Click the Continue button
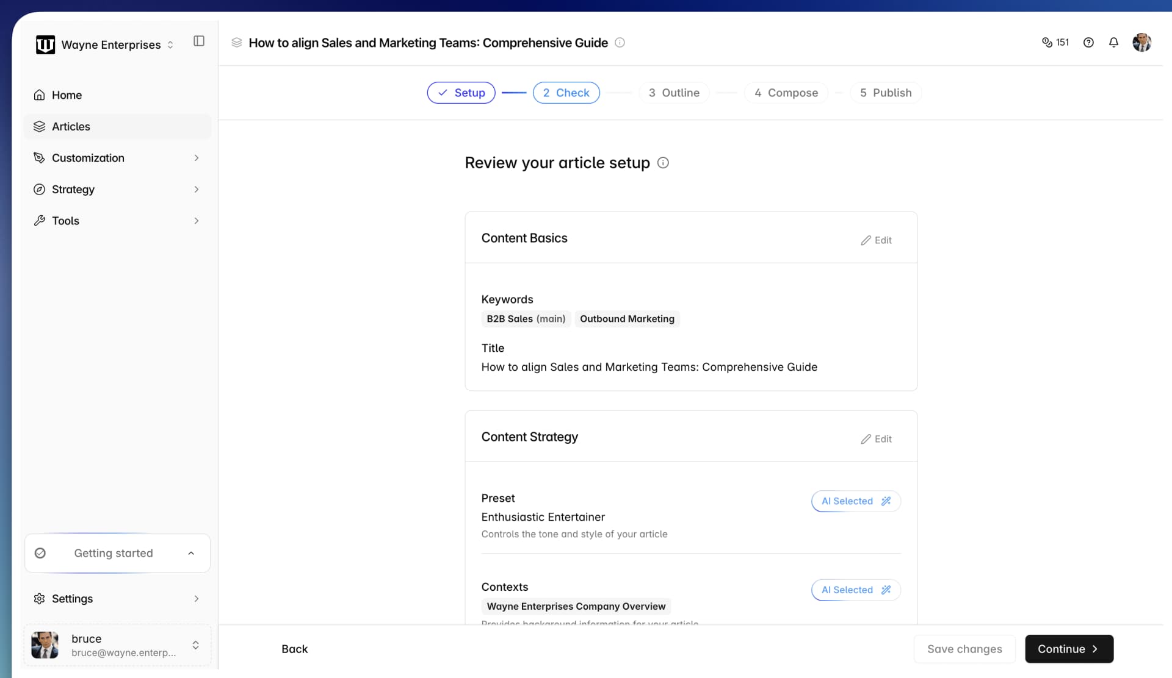The width and height of the screenshot is (1172, 678). 1068,649
